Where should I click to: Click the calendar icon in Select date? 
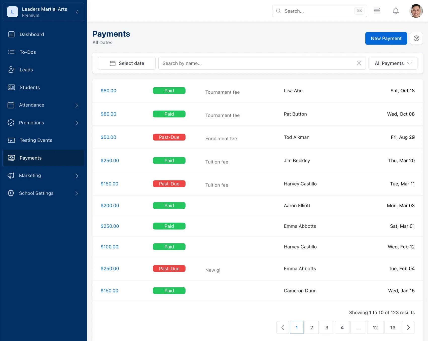113,63
